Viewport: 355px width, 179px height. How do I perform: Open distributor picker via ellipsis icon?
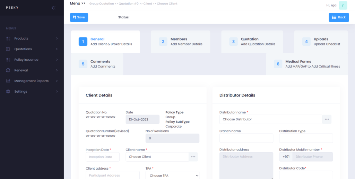click(327, 119)
